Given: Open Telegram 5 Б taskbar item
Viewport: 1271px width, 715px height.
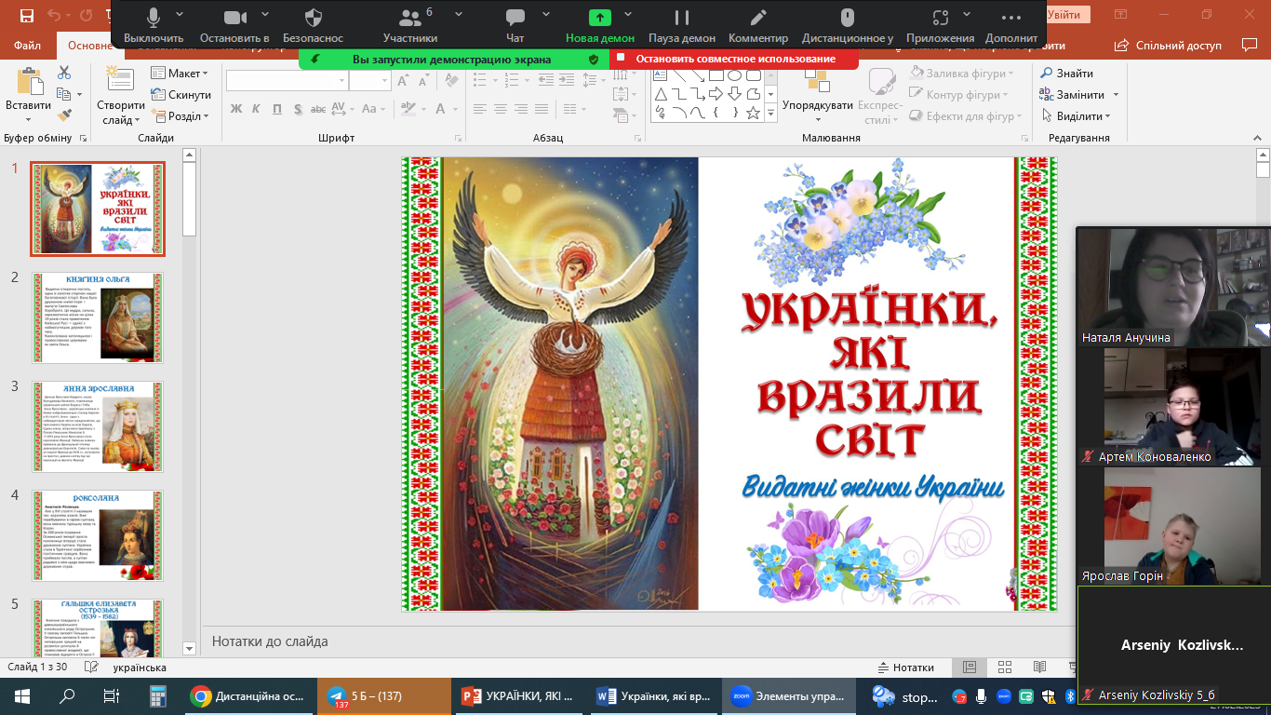Looking at the screenshot, I should click(384, 696).
